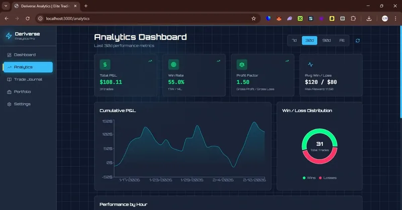Click the green Wins donut segment
The width and height of the screenshot is (402, 210).
point(320,131)
